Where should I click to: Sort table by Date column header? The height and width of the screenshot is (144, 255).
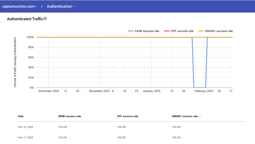pos(21,116)
